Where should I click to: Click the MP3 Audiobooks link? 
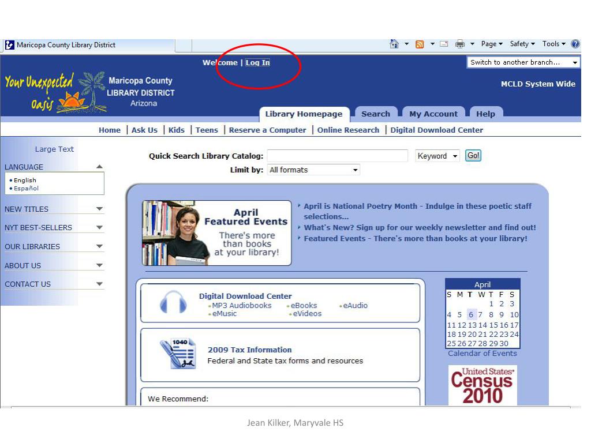[x=242, y=306]
